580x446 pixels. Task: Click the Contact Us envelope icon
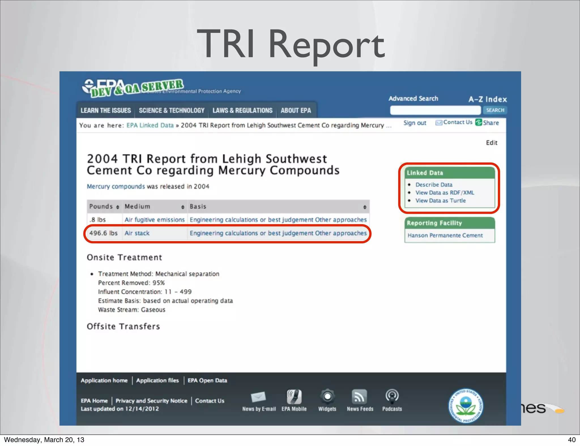[439, 123]
